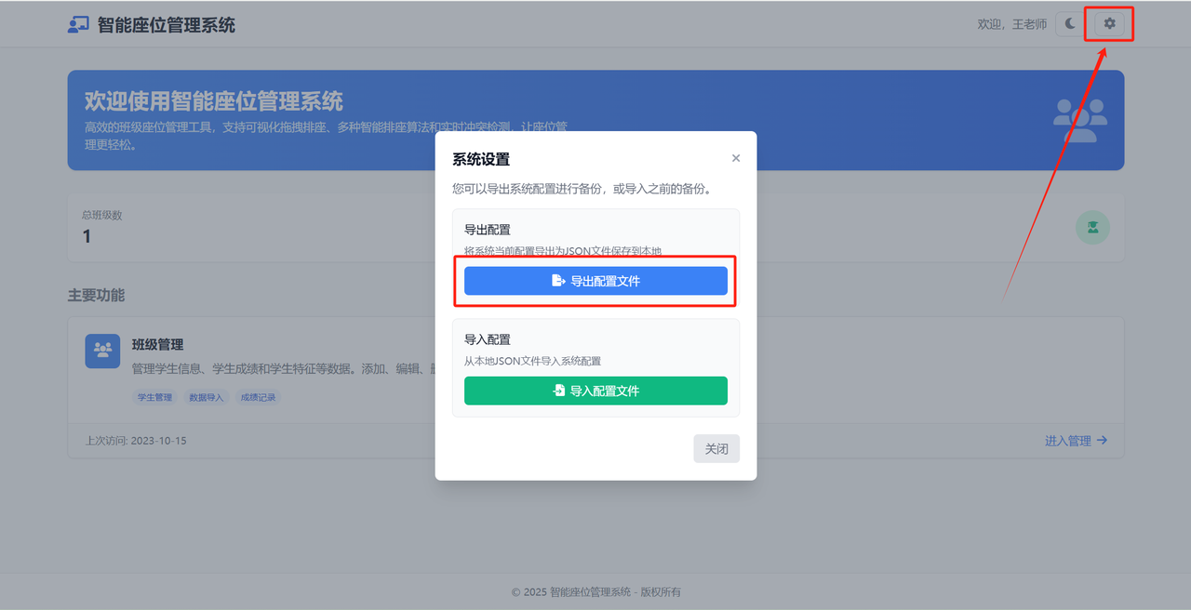
Task: Dismiss the dialog with the 关闭 button
Action: coord(716,448)
